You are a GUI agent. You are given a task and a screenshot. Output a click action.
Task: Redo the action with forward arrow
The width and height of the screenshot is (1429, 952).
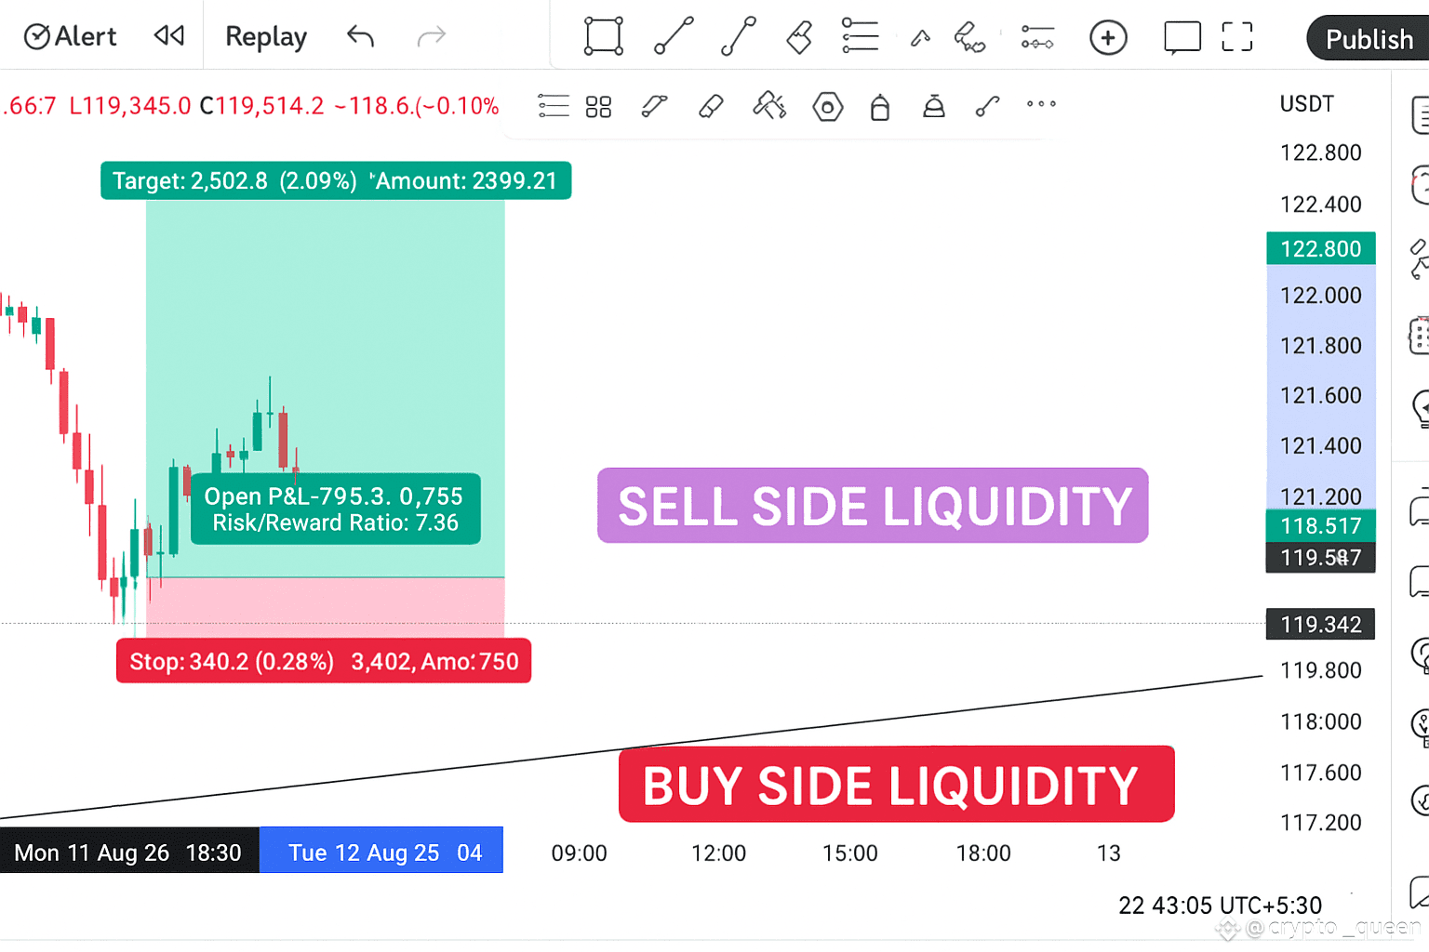coord(431,36)
